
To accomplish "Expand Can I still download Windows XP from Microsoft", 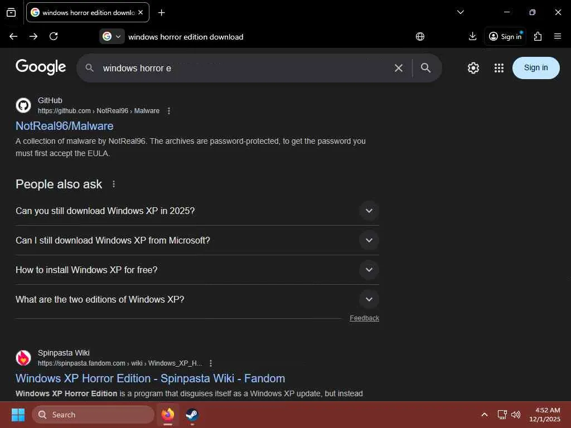I will coord(197,240).
